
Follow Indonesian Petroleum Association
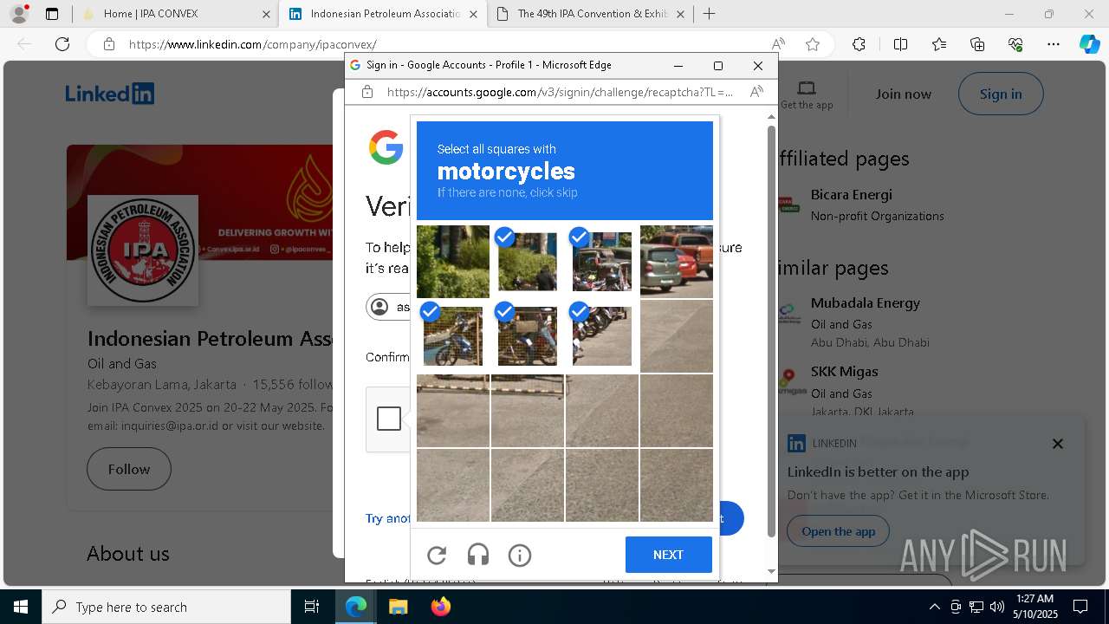129,469
